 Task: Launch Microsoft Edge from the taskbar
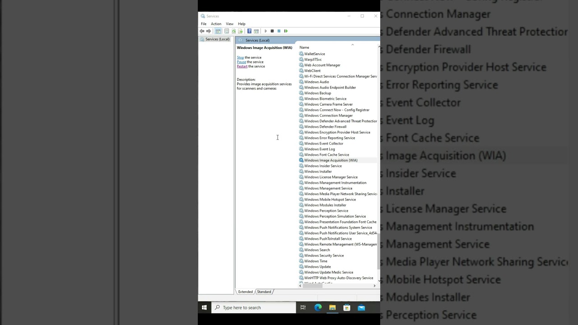click(x=318, y=307)
